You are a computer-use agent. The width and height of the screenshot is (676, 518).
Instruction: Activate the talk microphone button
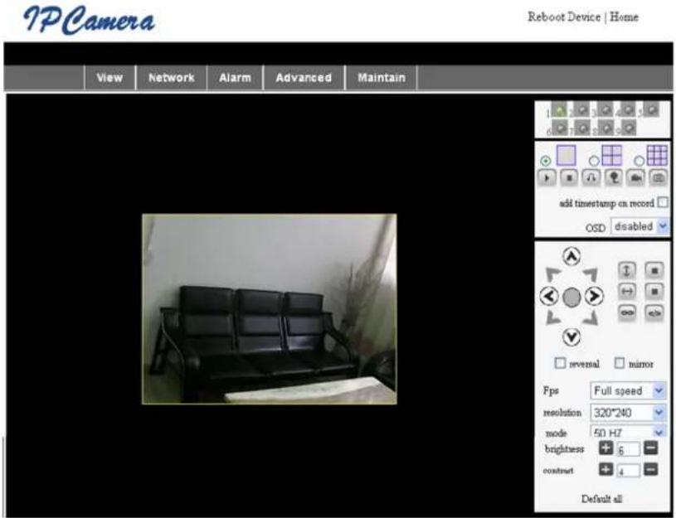614,177
